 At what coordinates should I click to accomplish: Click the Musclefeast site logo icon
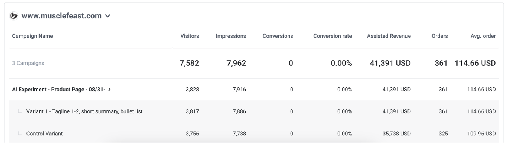pyautogui.click(x=14, y=16)
